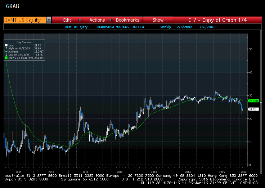Click the green EMAVG color swatch in legend
Viewport: 265px width, 188px height.
click(x=6, y=58)
